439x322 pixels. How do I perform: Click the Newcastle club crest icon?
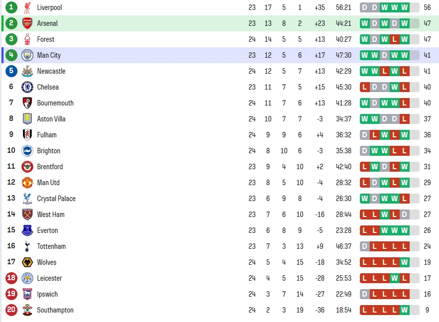(27, 71)
